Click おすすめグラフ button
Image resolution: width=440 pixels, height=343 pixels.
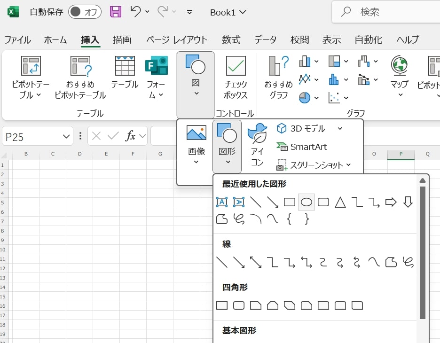click(279, 78)
